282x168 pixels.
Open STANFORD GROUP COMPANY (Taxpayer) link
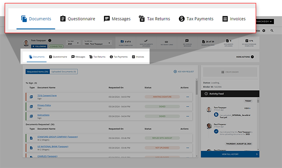pos(58,137)
